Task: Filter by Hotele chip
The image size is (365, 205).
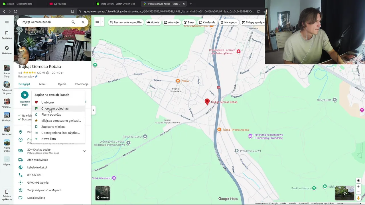Action: pos(153,22)
